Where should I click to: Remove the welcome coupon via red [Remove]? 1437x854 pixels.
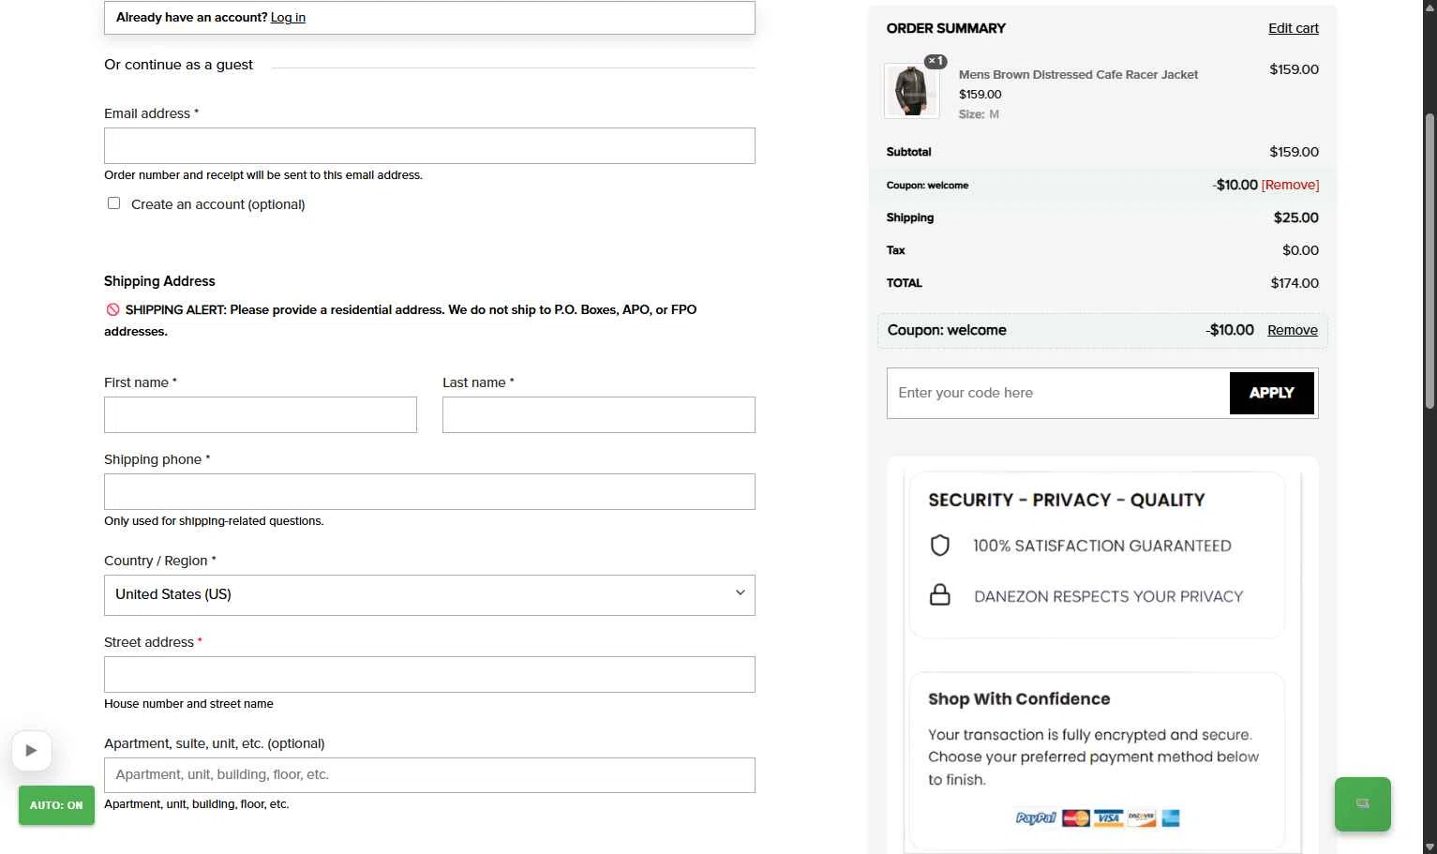pos(1290,185)
